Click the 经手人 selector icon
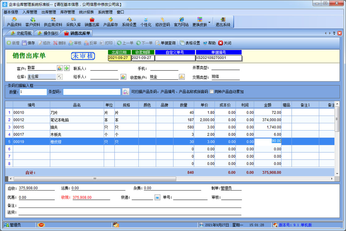 coord(123,77)
